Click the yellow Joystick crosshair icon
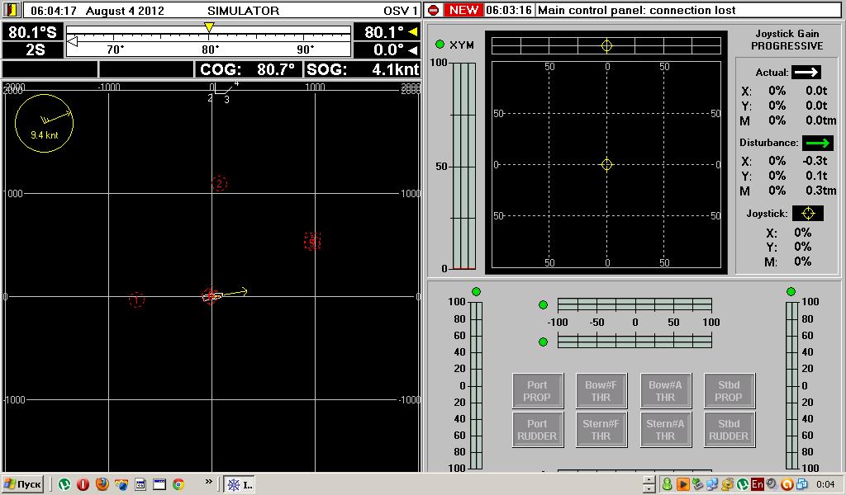Image resolution: width=846 pixels, height=495 pixels. pyautogui.click(x=807, y=214)
